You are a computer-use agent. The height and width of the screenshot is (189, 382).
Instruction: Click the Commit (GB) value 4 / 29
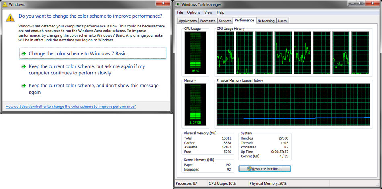(283, 156)
